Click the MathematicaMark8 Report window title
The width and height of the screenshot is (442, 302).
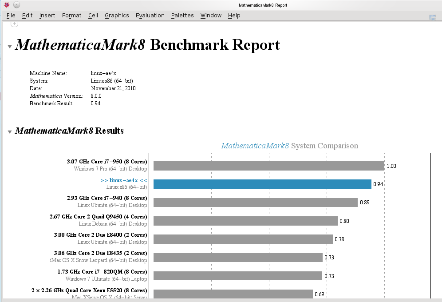click(x=263, y=5)
